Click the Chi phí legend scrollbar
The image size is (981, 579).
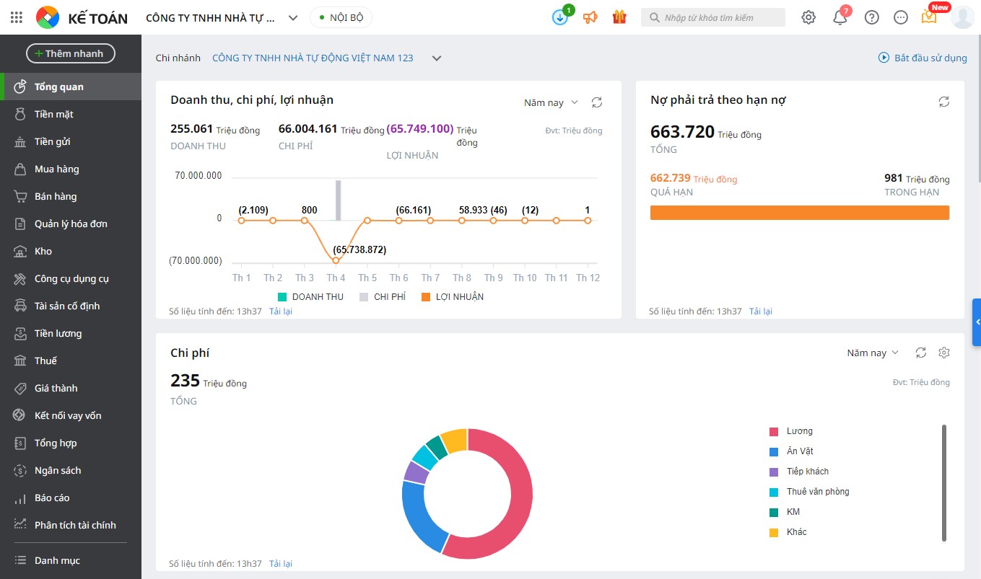pos(944,483)
